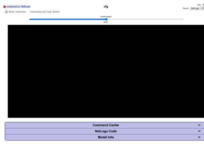Click the Model Info dropdown arrow
204x153 pixels.
199,137
